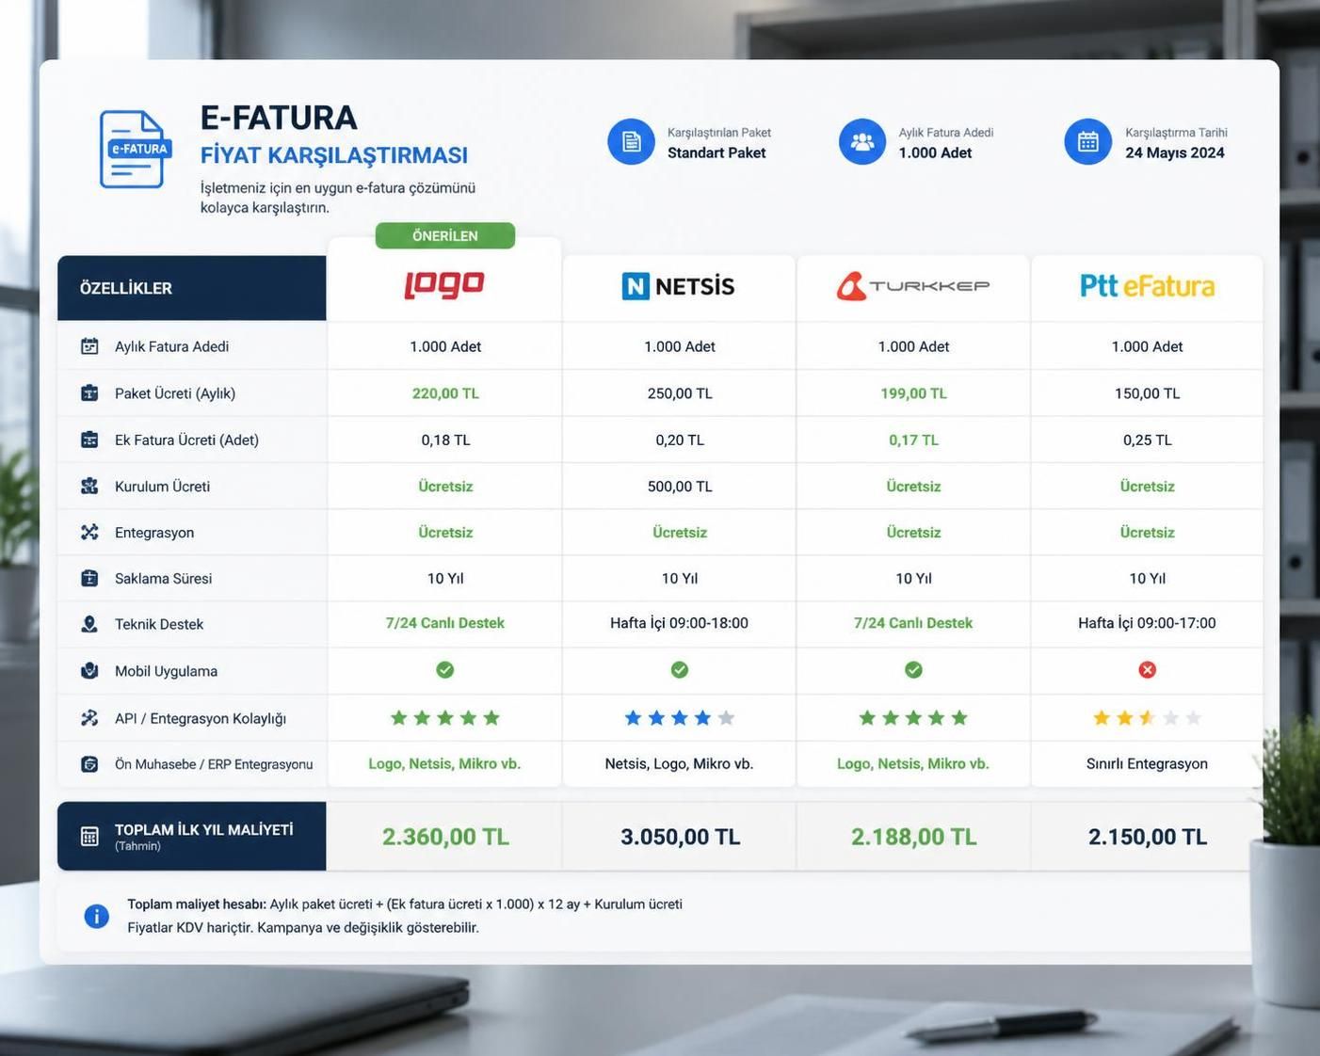Click the Ön Muhasebe / ERP row icon
This screenshot has width=1320, height=1056.
pos(89,764)
